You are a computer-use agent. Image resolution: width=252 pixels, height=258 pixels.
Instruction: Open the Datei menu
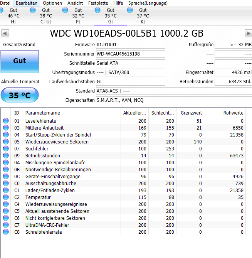coord(5,3)
